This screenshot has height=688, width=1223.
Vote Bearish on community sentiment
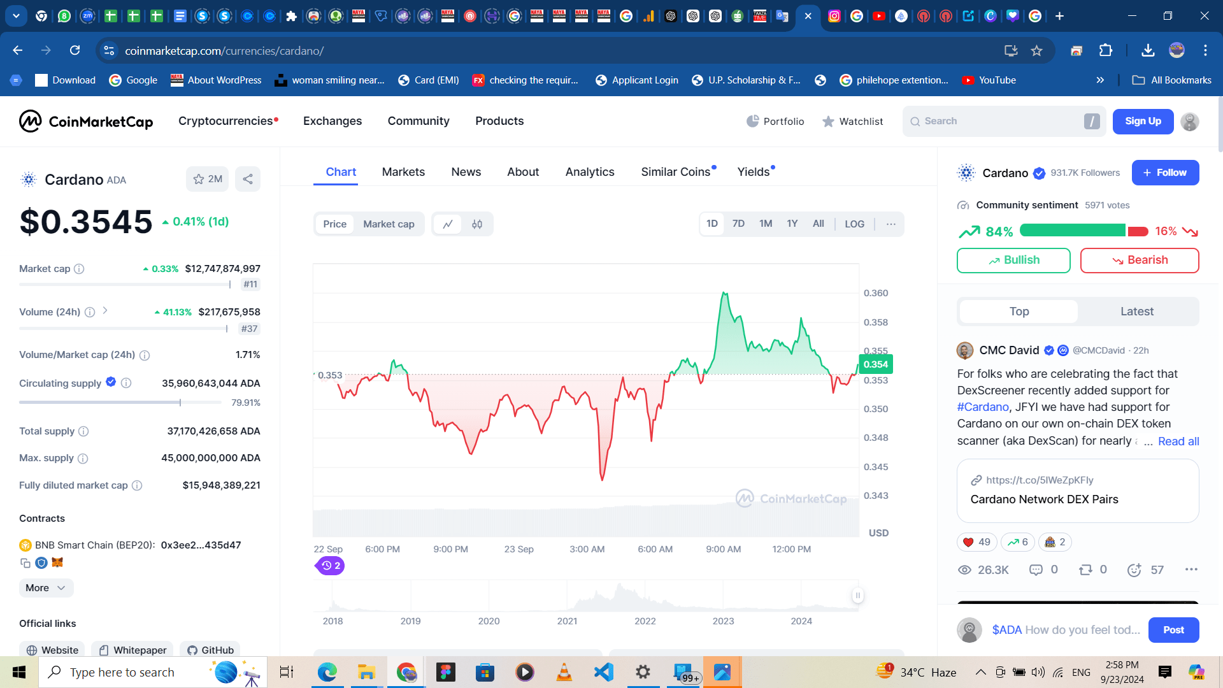[x=1140, y=260]
